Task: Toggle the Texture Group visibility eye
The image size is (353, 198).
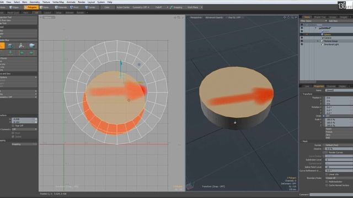Action: pos(302,41)
